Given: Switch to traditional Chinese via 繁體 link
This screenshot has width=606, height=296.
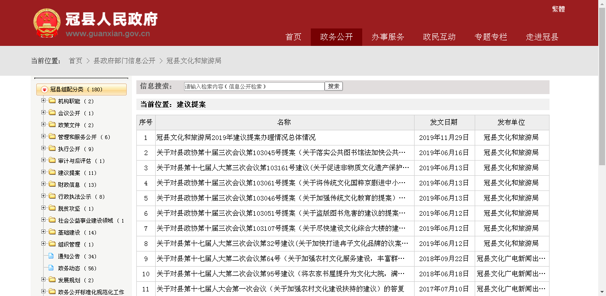Looking at the screenshot, I should pyautogui.click(x=558, y=9).
